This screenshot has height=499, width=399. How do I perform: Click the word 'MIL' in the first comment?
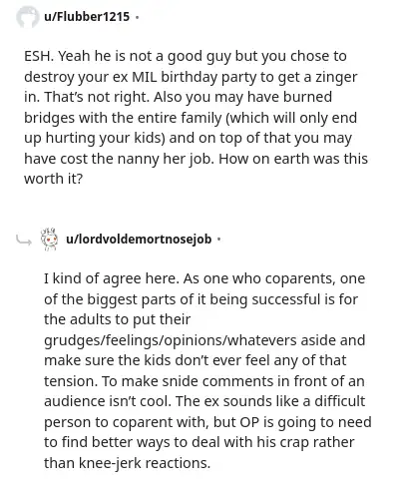[x=145, y=77]
